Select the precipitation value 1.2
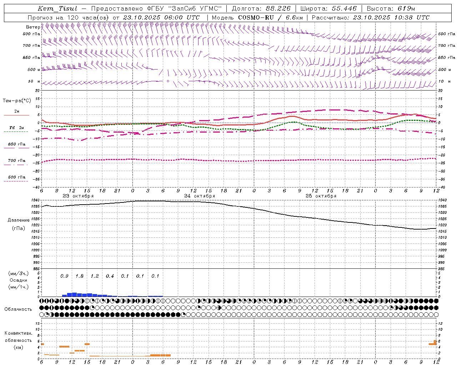The height and width of the screenshot is (365, 457). pos(95,276)
